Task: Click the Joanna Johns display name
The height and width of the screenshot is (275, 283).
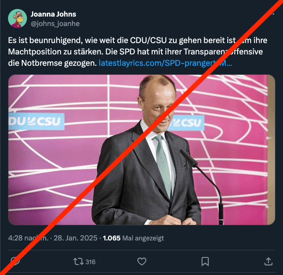Action: click(x=53, y=14)
